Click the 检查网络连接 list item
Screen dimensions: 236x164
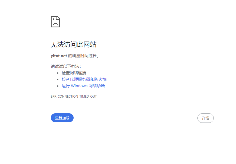(x=74, y=73)
